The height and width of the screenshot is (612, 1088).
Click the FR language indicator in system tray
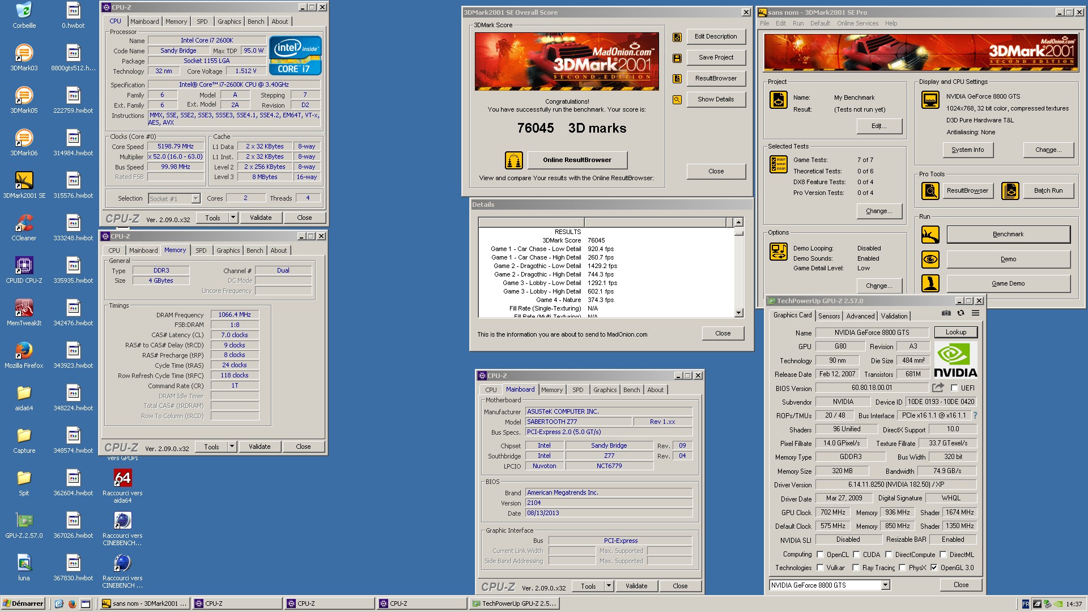coord(1025,604)
